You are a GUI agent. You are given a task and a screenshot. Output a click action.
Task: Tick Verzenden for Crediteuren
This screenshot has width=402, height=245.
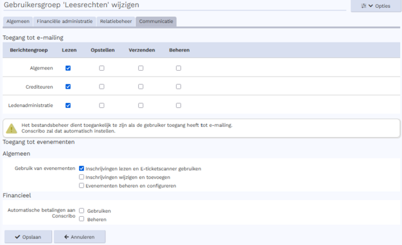tap(141, 87)
